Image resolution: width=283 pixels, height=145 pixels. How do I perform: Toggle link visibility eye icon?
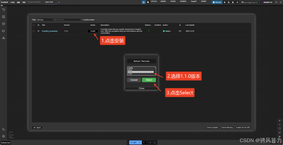(280, 136)
